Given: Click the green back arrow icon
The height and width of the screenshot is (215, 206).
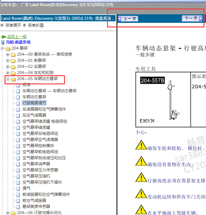Looking at the screenshot, I should (3, 37).
